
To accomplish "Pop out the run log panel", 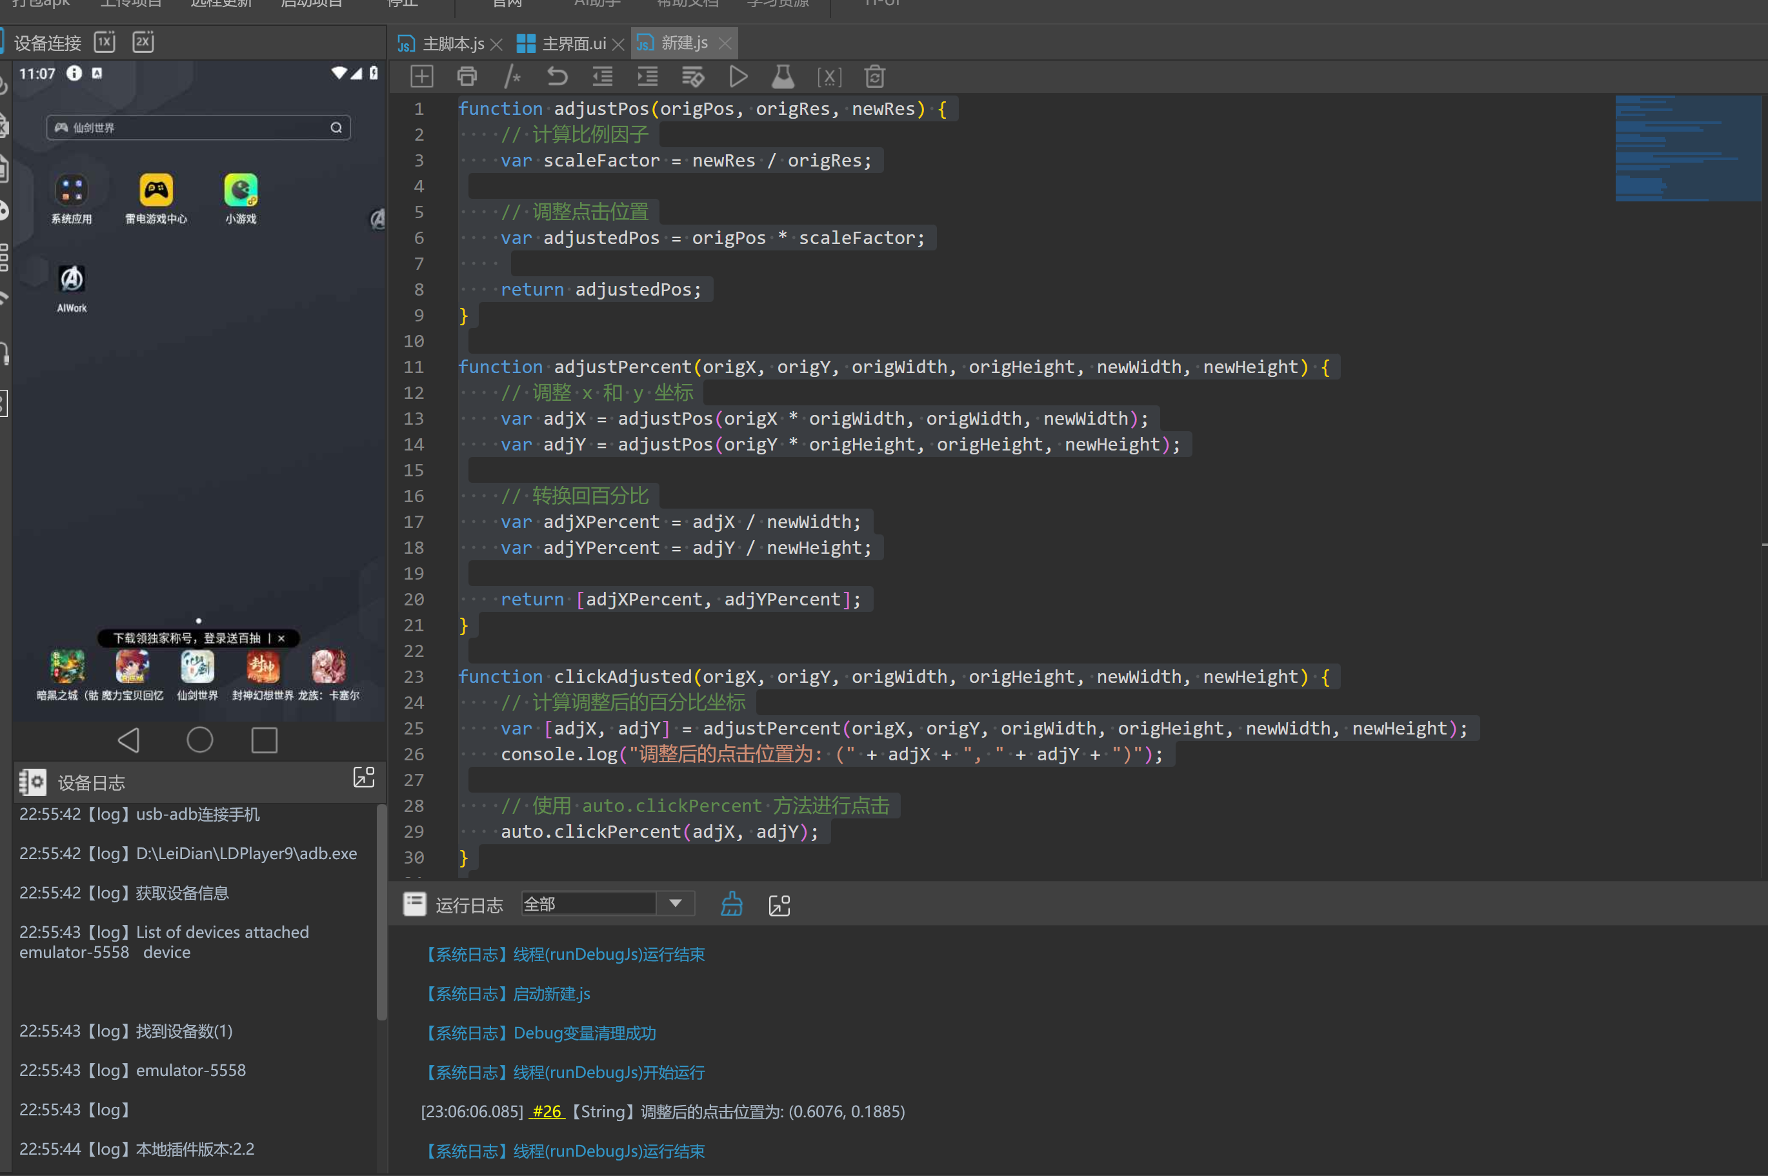I will click(x=779, y=906).
